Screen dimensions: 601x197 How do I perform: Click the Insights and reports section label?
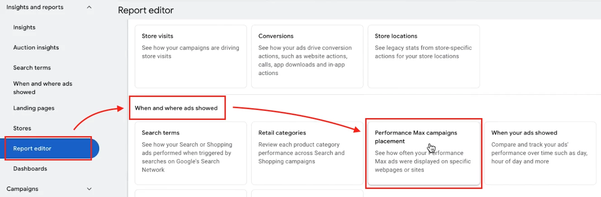(x=35, y=7)
